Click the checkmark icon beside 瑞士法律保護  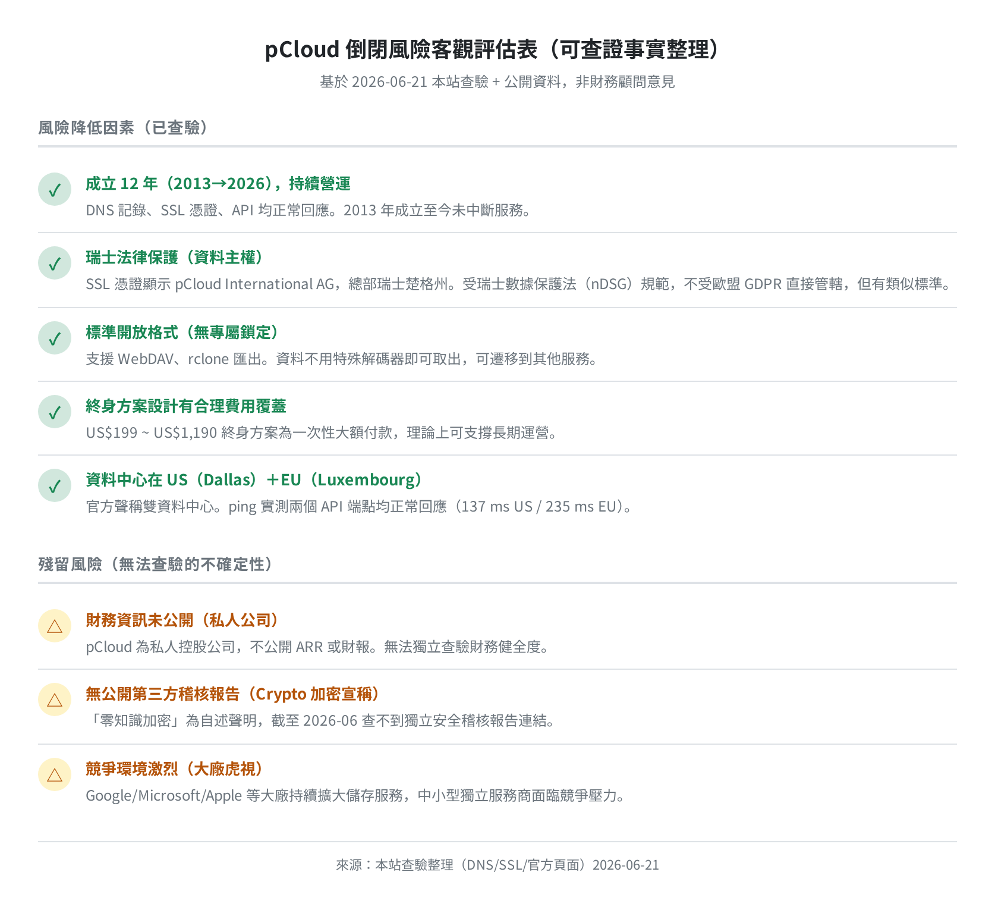pyautogui.click(x=55, y=264)
